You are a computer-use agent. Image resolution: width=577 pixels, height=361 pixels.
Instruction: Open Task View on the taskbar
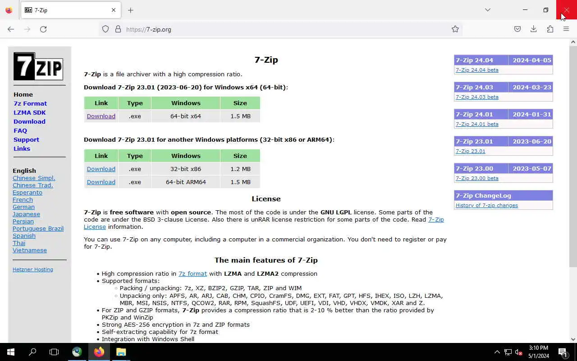tap(54, 352)
